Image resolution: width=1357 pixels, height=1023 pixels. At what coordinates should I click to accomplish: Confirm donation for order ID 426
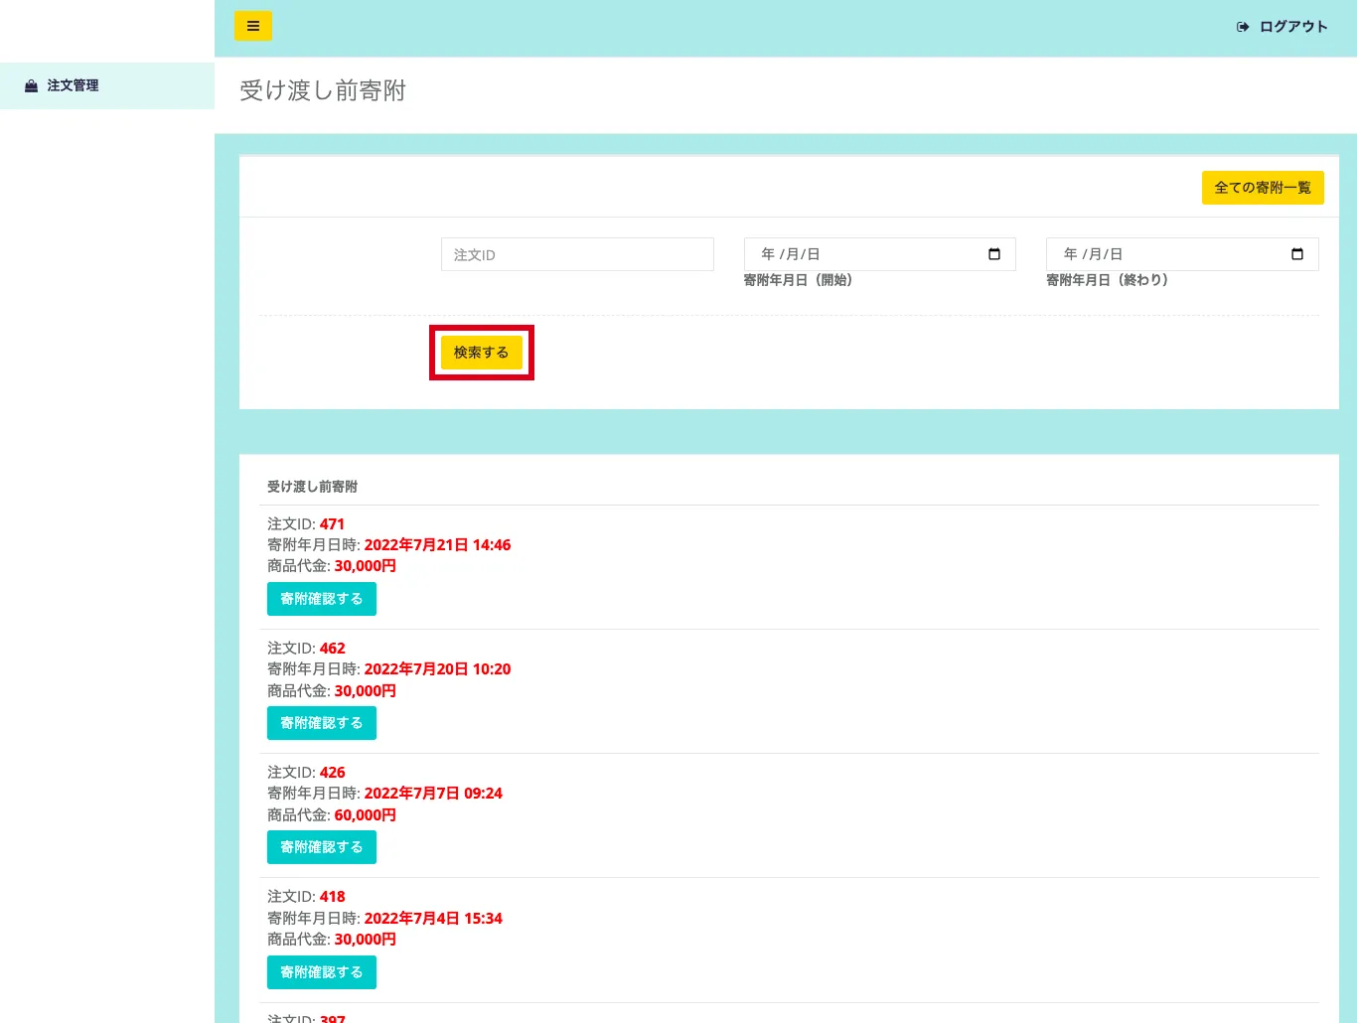(x=321, y=847)
